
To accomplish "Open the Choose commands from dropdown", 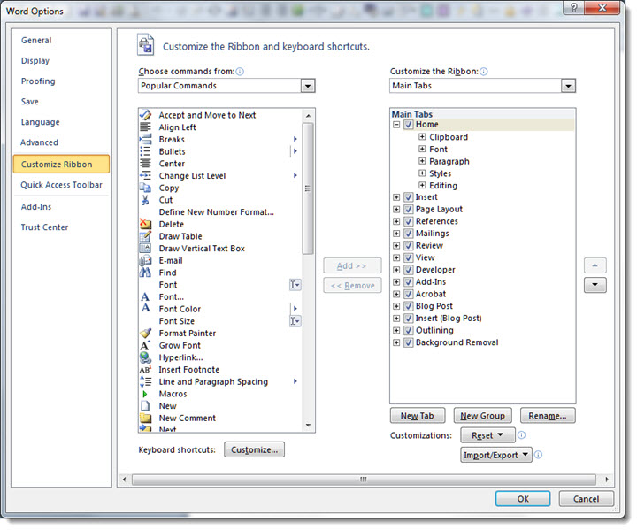I will pyautogui.click(x=308, y=86).
